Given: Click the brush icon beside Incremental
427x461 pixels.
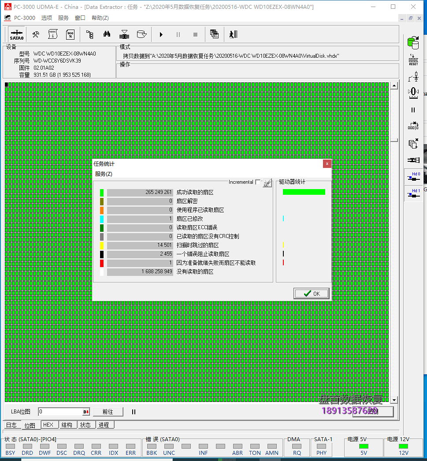Looking at the screenshot, I should click(267, 183).
